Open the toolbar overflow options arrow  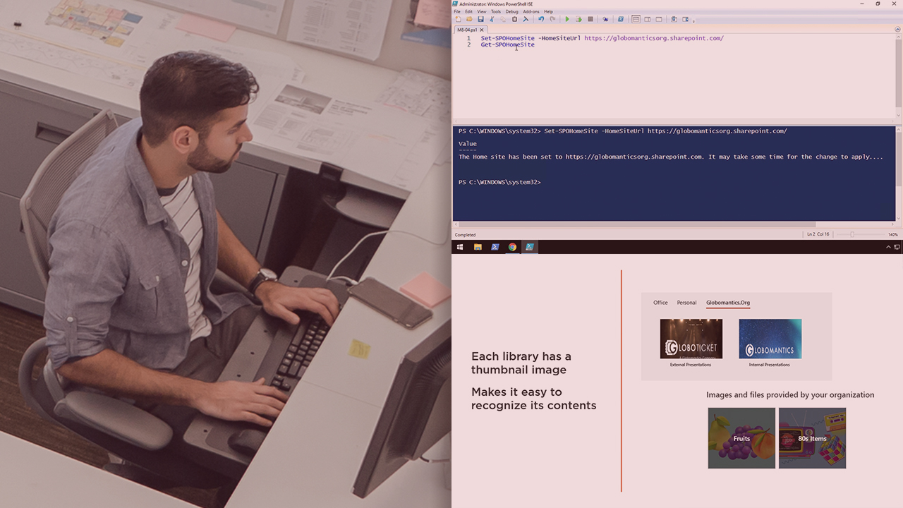(694, 20)
